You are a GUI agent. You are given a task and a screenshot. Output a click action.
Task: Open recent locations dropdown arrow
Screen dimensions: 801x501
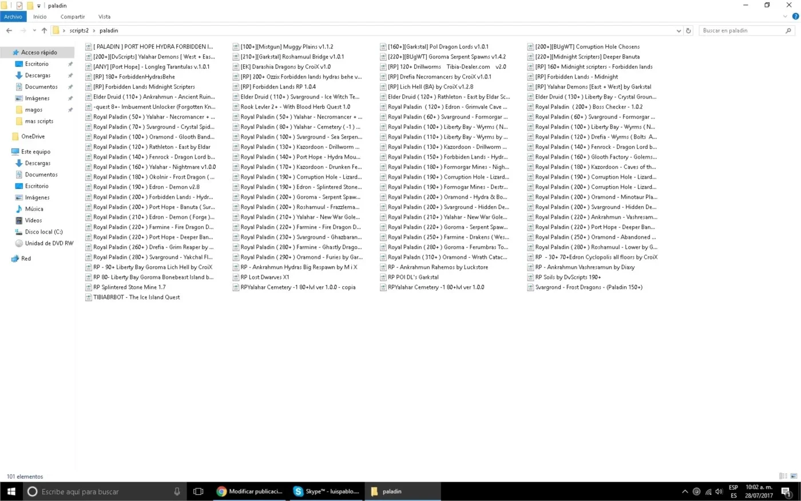click(34, 31)
